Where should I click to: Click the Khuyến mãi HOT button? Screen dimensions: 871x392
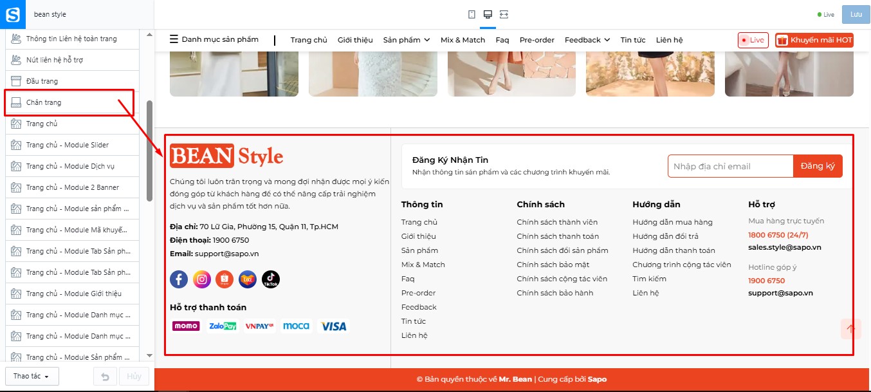point(814,40)
